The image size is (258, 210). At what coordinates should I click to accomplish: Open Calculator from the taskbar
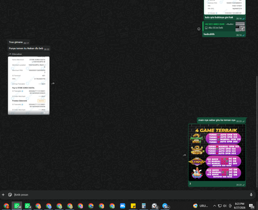click(x=144, y=206)
